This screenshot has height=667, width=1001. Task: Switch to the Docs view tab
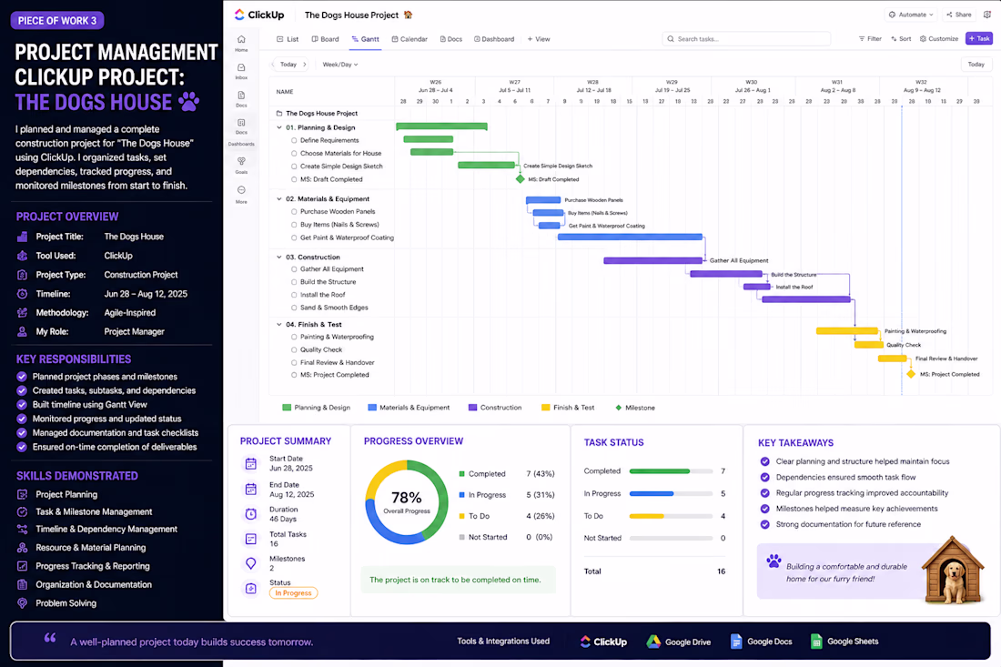(451, 39)
